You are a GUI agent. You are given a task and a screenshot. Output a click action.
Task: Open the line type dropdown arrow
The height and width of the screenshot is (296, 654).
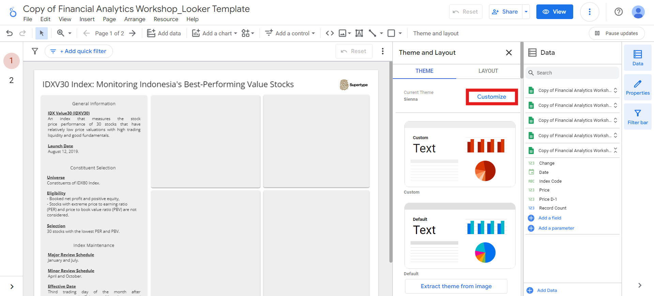pyautogui.click(x=381, y=33)
